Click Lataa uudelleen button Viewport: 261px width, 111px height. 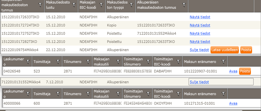point(225,50)
